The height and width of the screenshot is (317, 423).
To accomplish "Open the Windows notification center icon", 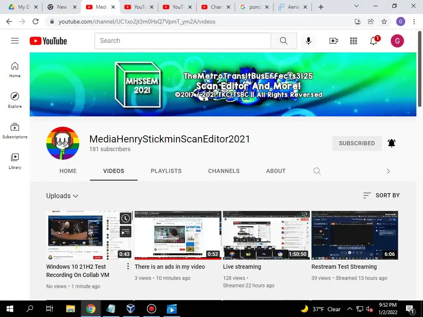I will (410, 309).
